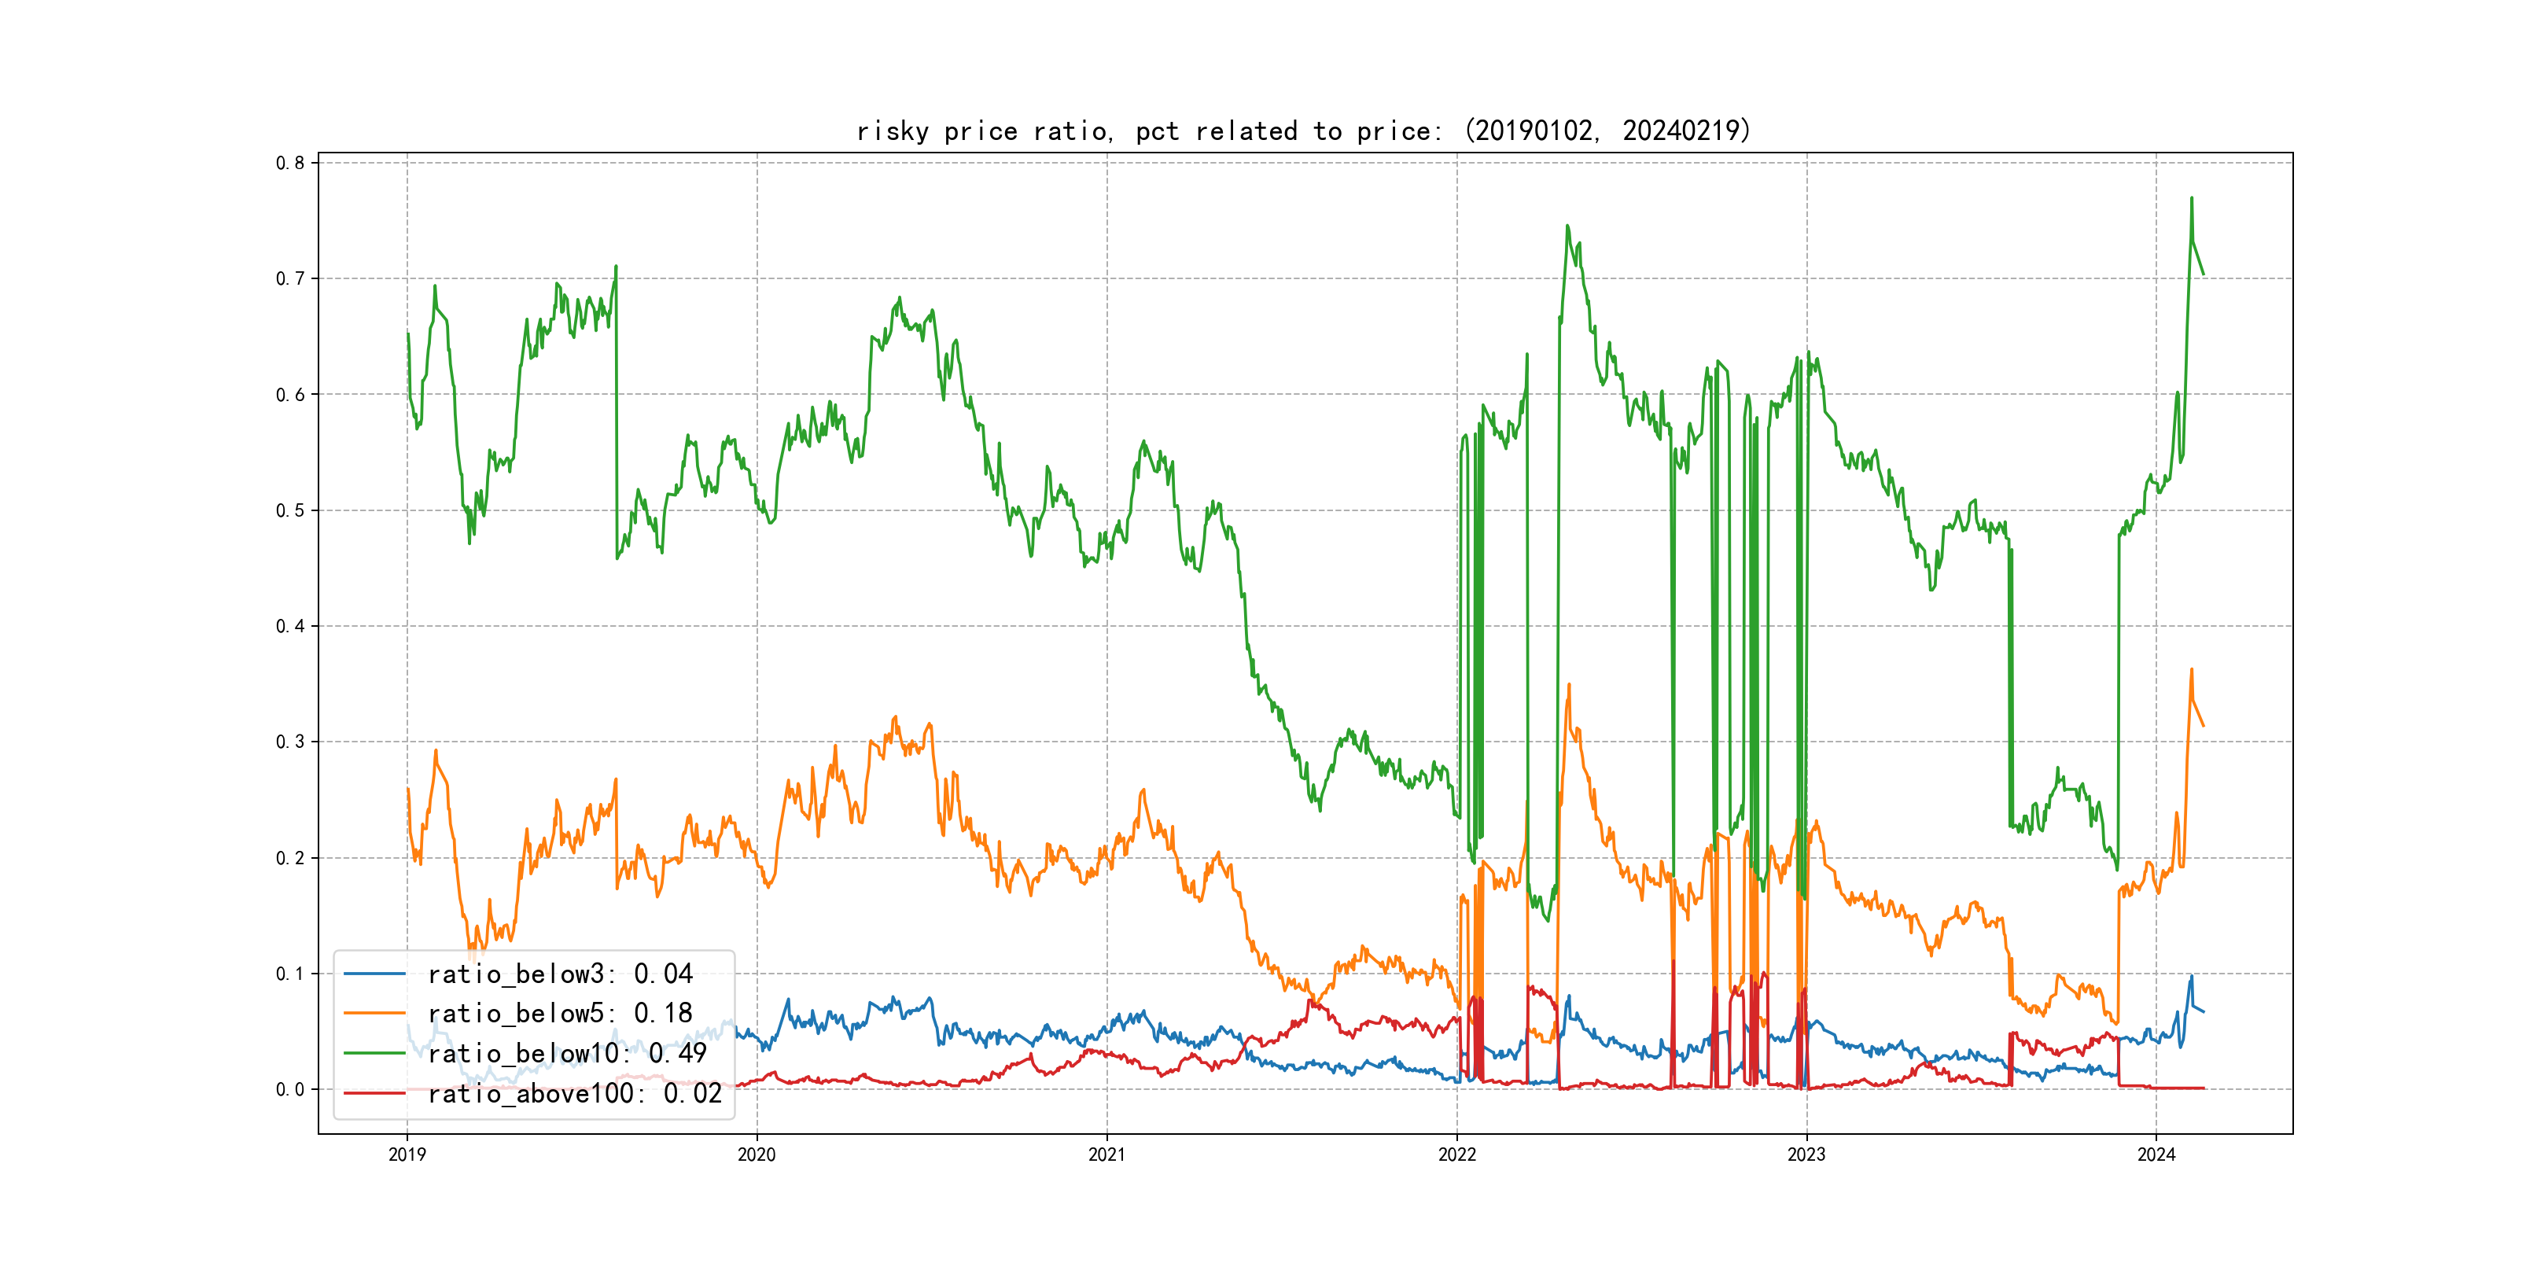Viewport: 2548px width, 1274px height.
Task: Select the 'ratio_below10: 0.49' legend label
Action: [x=567, y=1054]
